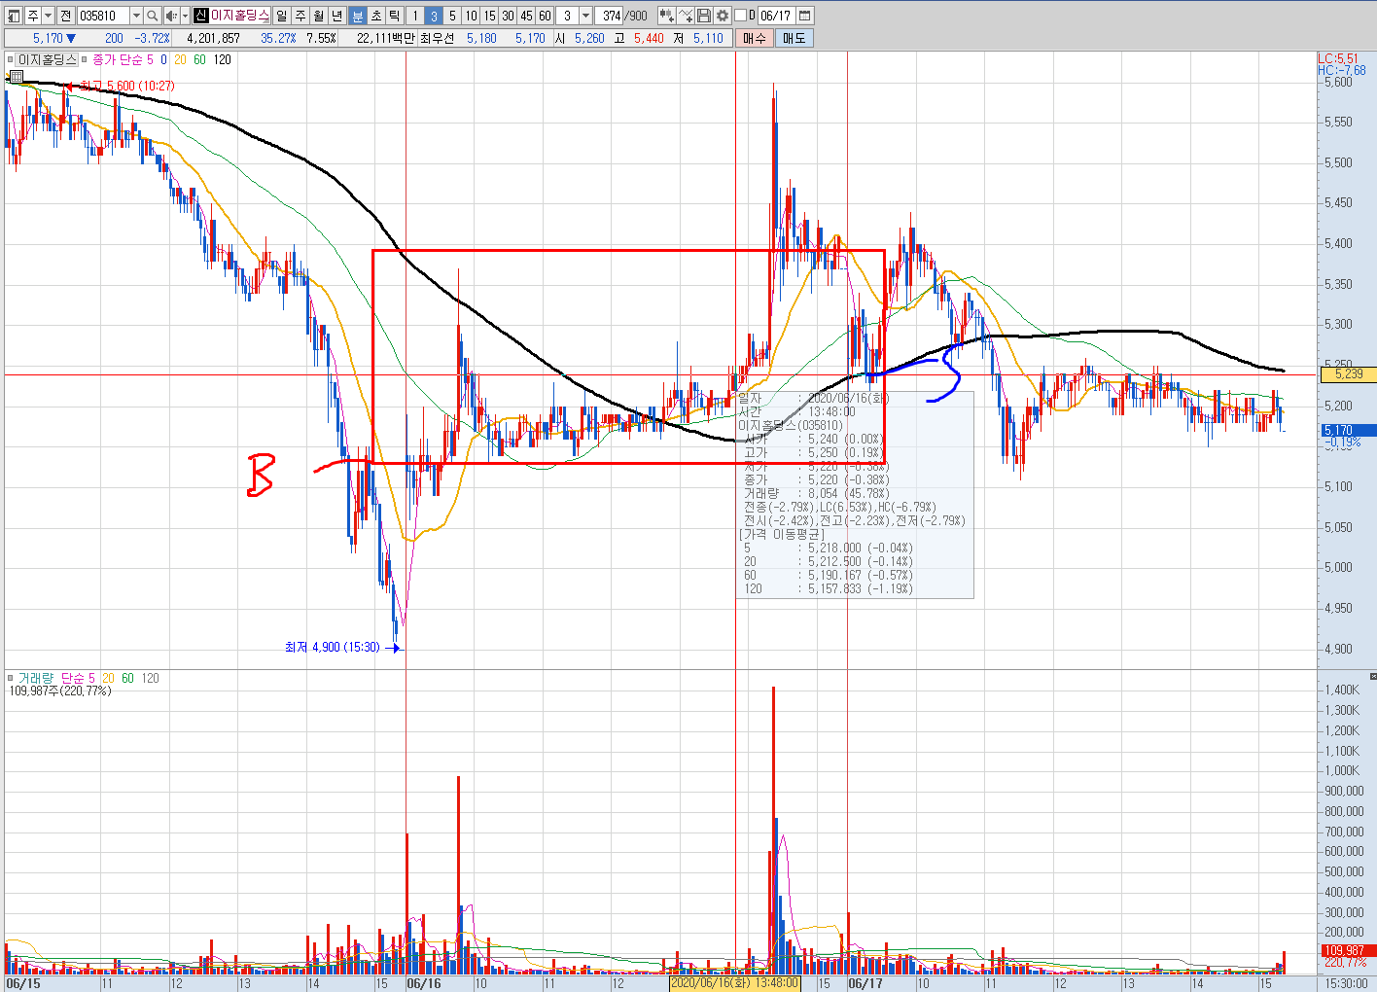Image resolution: width=1377 pixels, height=992 pixels.
Task: Open the calendar date picker icon
Action: coord(804,16)
